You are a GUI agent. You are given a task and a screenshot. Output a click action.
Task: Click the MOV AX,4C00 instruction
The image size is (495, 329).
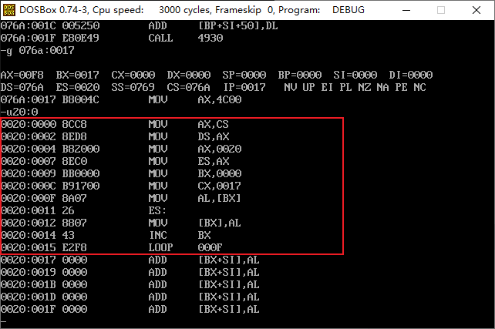pos(195,99)
